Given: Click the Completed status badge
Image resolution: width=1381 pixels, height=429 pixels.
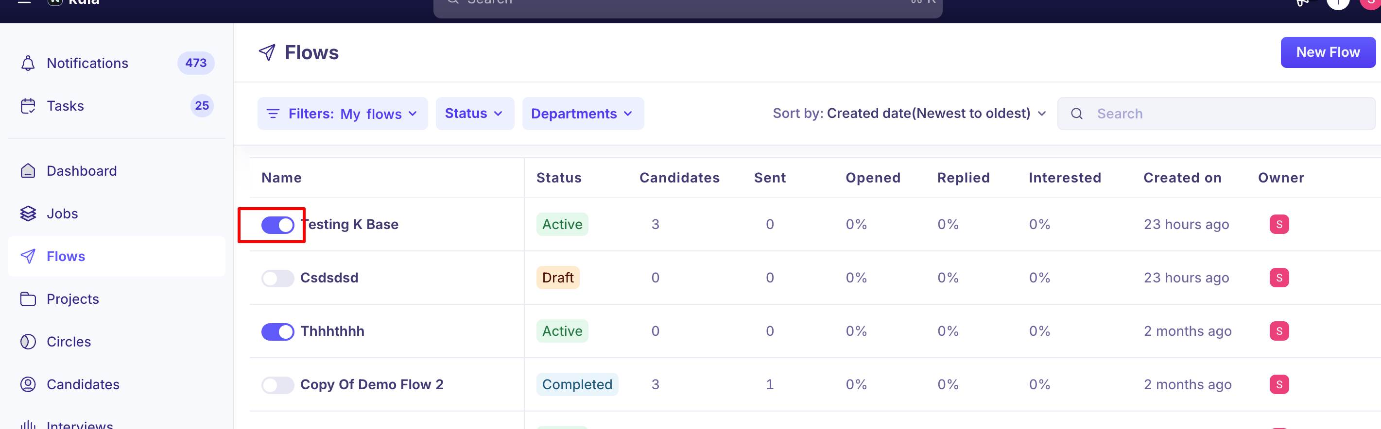Looking at the screenshot, I should 577,384.
